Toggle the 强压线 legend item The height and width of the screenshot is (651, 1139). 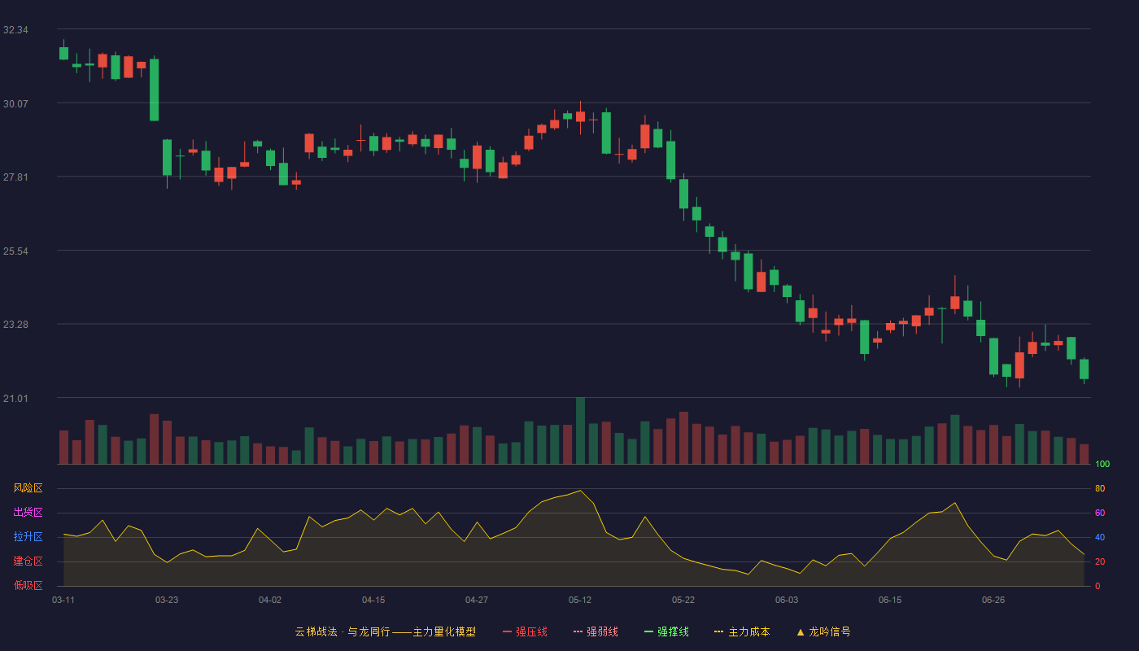pos(525,631)
